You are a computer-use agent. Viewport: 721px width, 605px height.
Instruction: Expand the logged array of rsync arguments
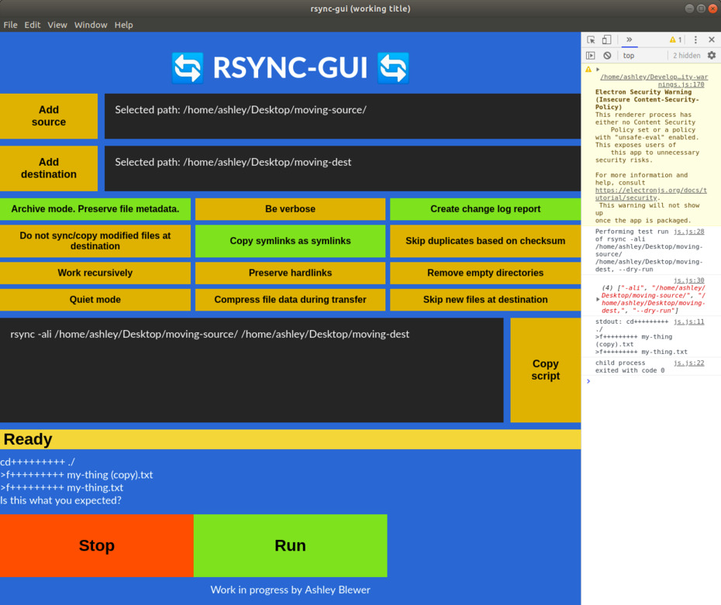click(598, 299)
